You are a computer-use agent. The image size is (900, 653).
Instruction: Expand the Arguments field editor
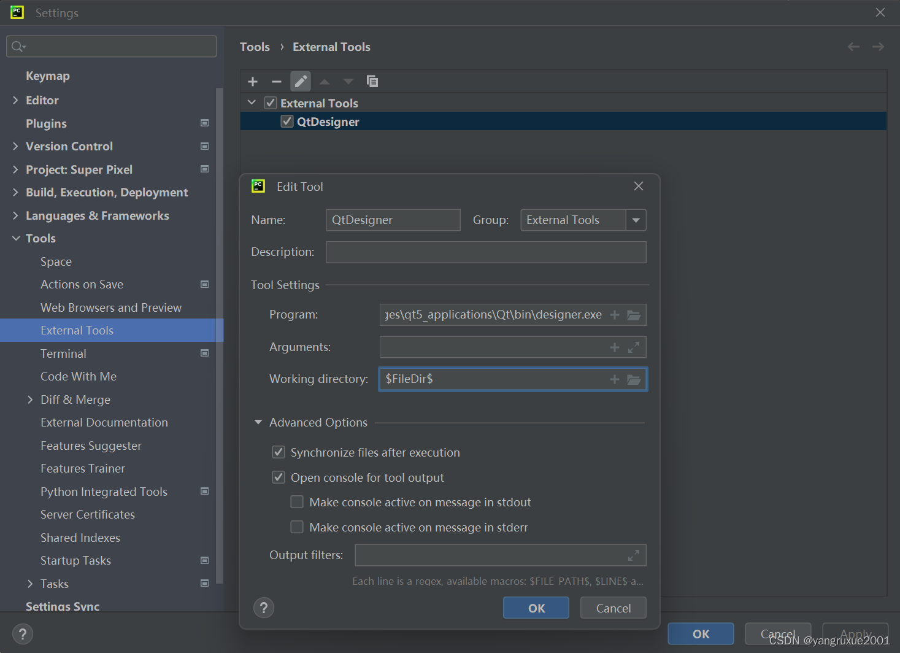tap(634, 347)
